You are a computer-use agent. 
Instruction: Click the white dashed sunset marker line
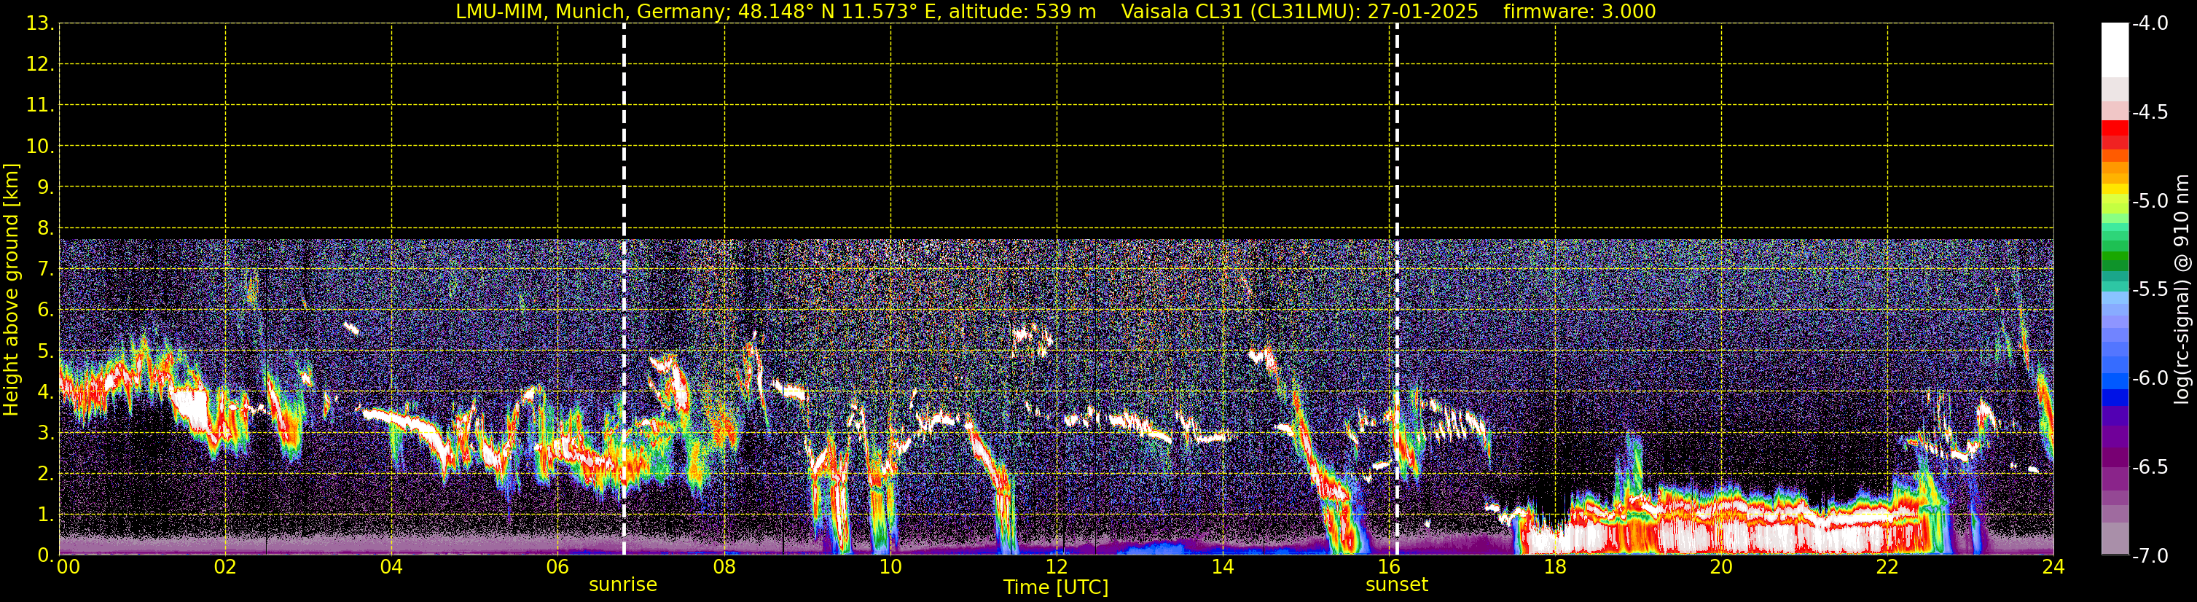click(1397, 171)
